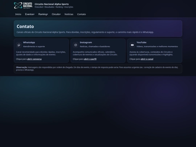Open the Notícias page
The height and width of the screenshot is (147, 196).
click(x=69, y=14)
